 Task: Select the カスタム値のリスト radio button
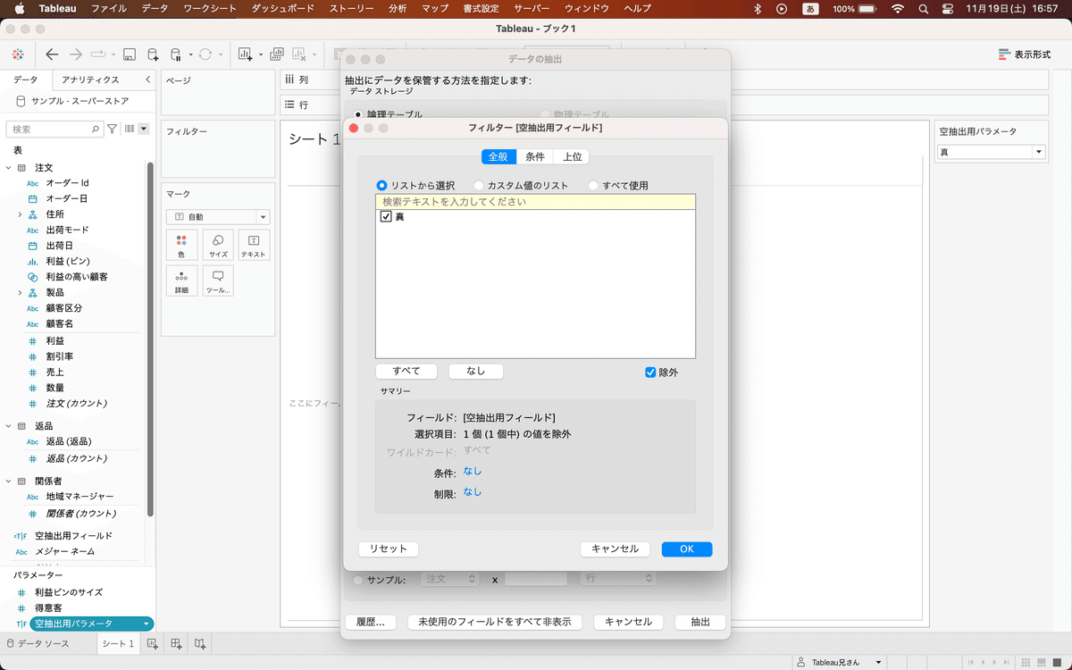click(479, 185)
